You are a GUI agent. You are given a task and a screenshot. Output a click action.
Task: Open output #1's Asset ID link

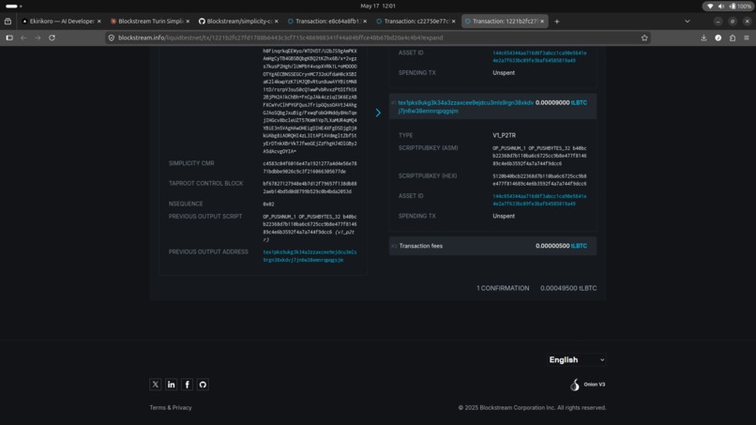539,200
